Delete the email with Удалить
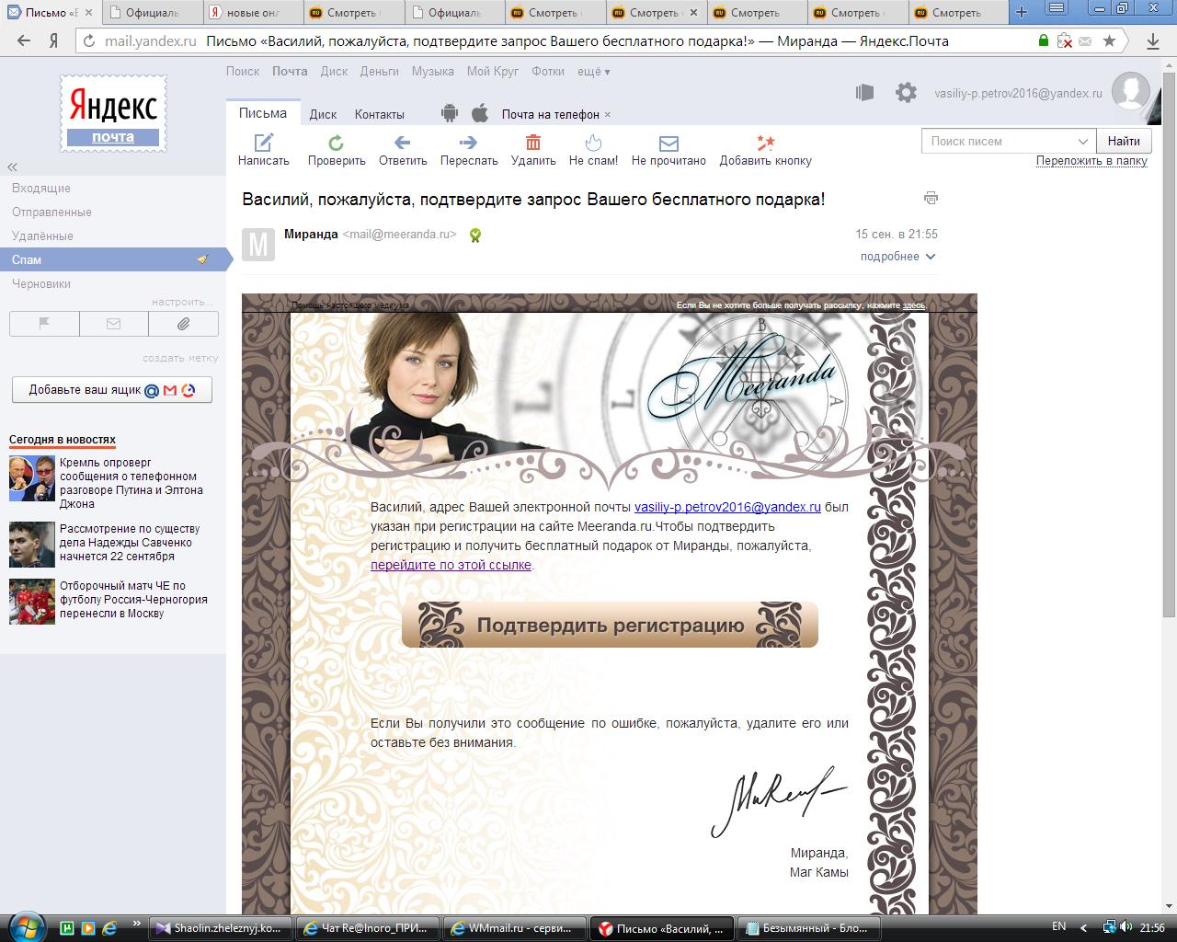Viewport: 1177px width, 942px height. click(533, 150)
